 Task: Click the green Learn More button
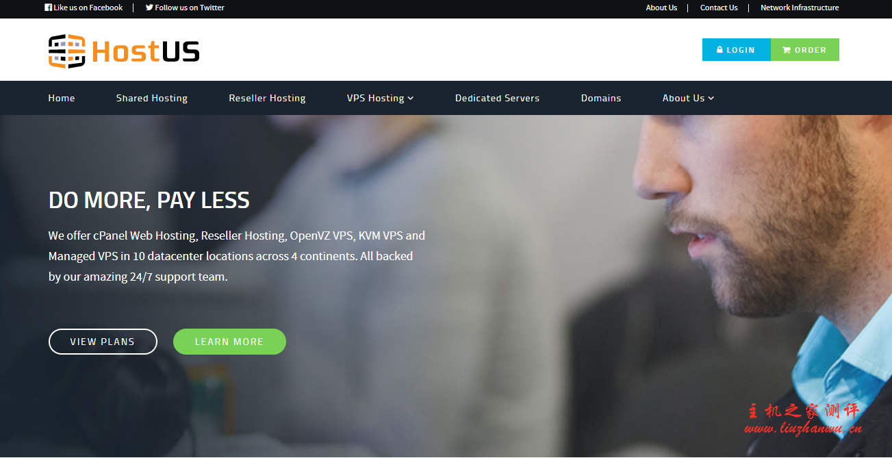pos(229,342)
